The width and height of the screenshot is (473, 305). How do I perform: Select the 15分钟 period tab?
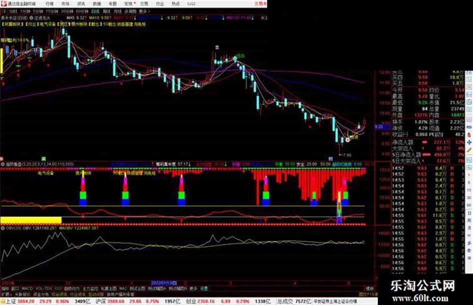point(52,11)
